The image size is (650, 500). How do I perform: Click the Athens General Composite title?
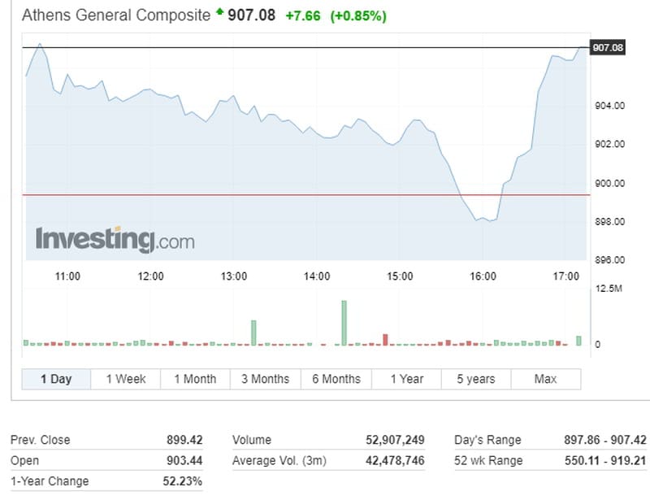tap(116, 15)
